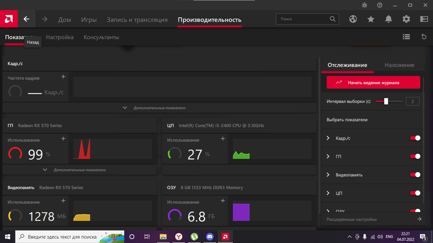Select the Отслеживание panel tab

pyautogui.click(x=347, y=65)
